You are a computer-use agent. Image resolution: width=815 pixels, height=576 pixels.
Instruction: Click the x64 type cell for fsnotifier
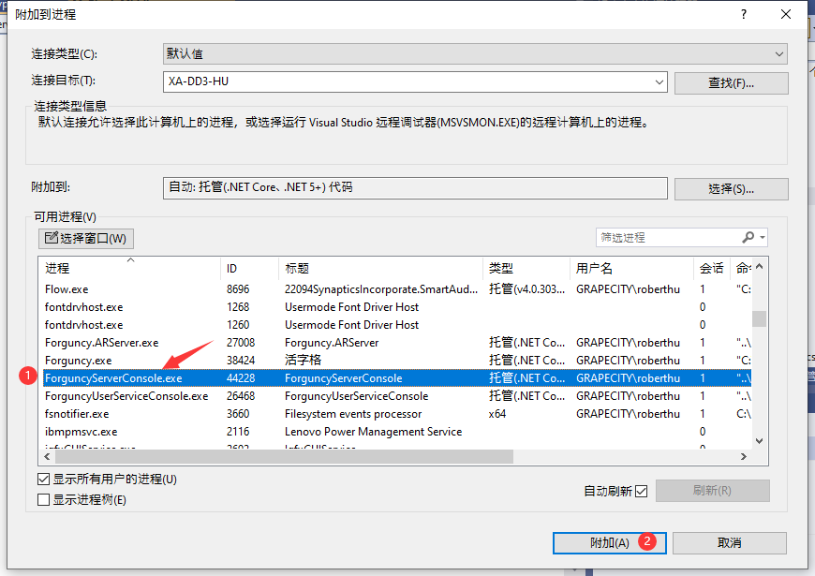tap(496, 414)
